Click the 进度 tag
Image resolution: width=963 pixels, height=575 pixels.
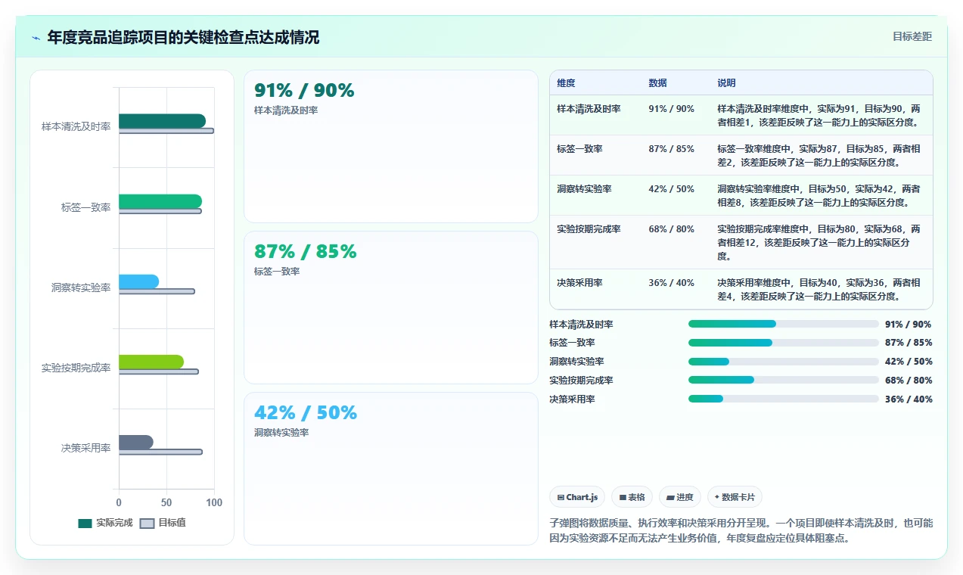click(680, 497)
